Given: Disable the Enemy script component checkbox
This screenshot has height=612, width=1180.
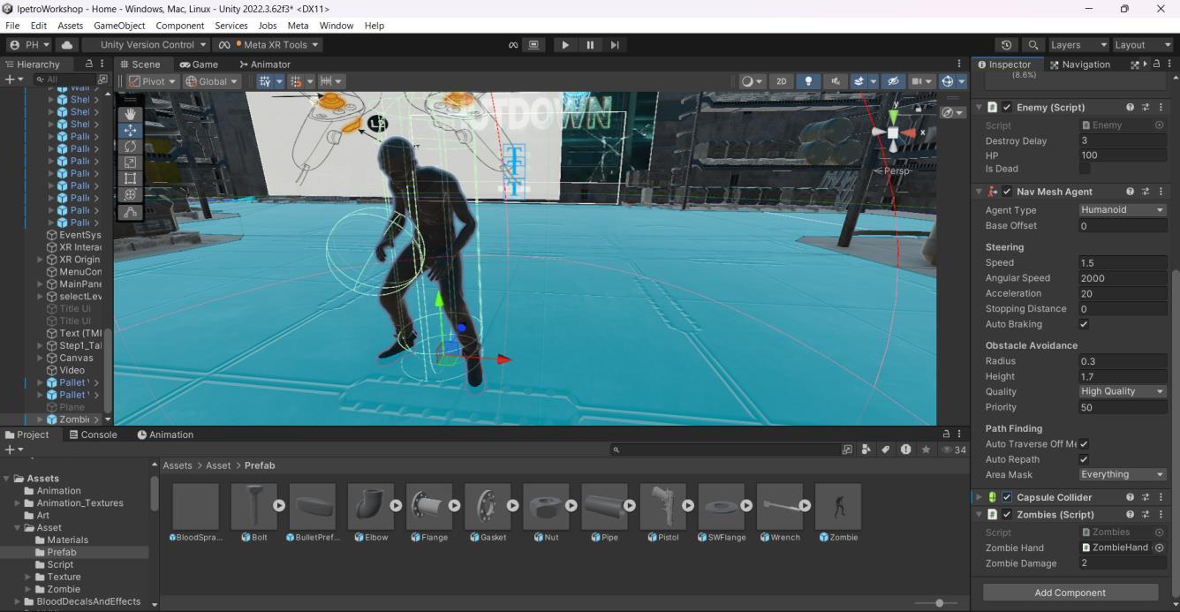Looking at the screenshot, I should [x=1007, y=107].
